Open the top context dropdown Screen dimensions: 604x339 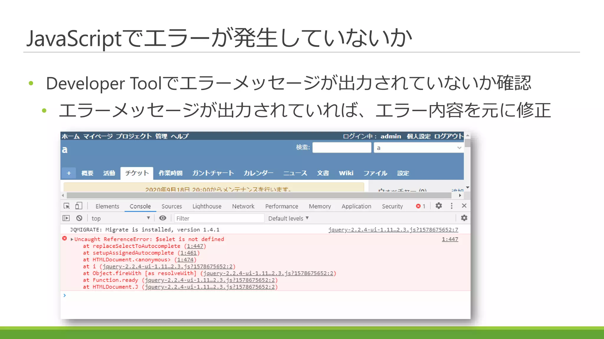121,218
